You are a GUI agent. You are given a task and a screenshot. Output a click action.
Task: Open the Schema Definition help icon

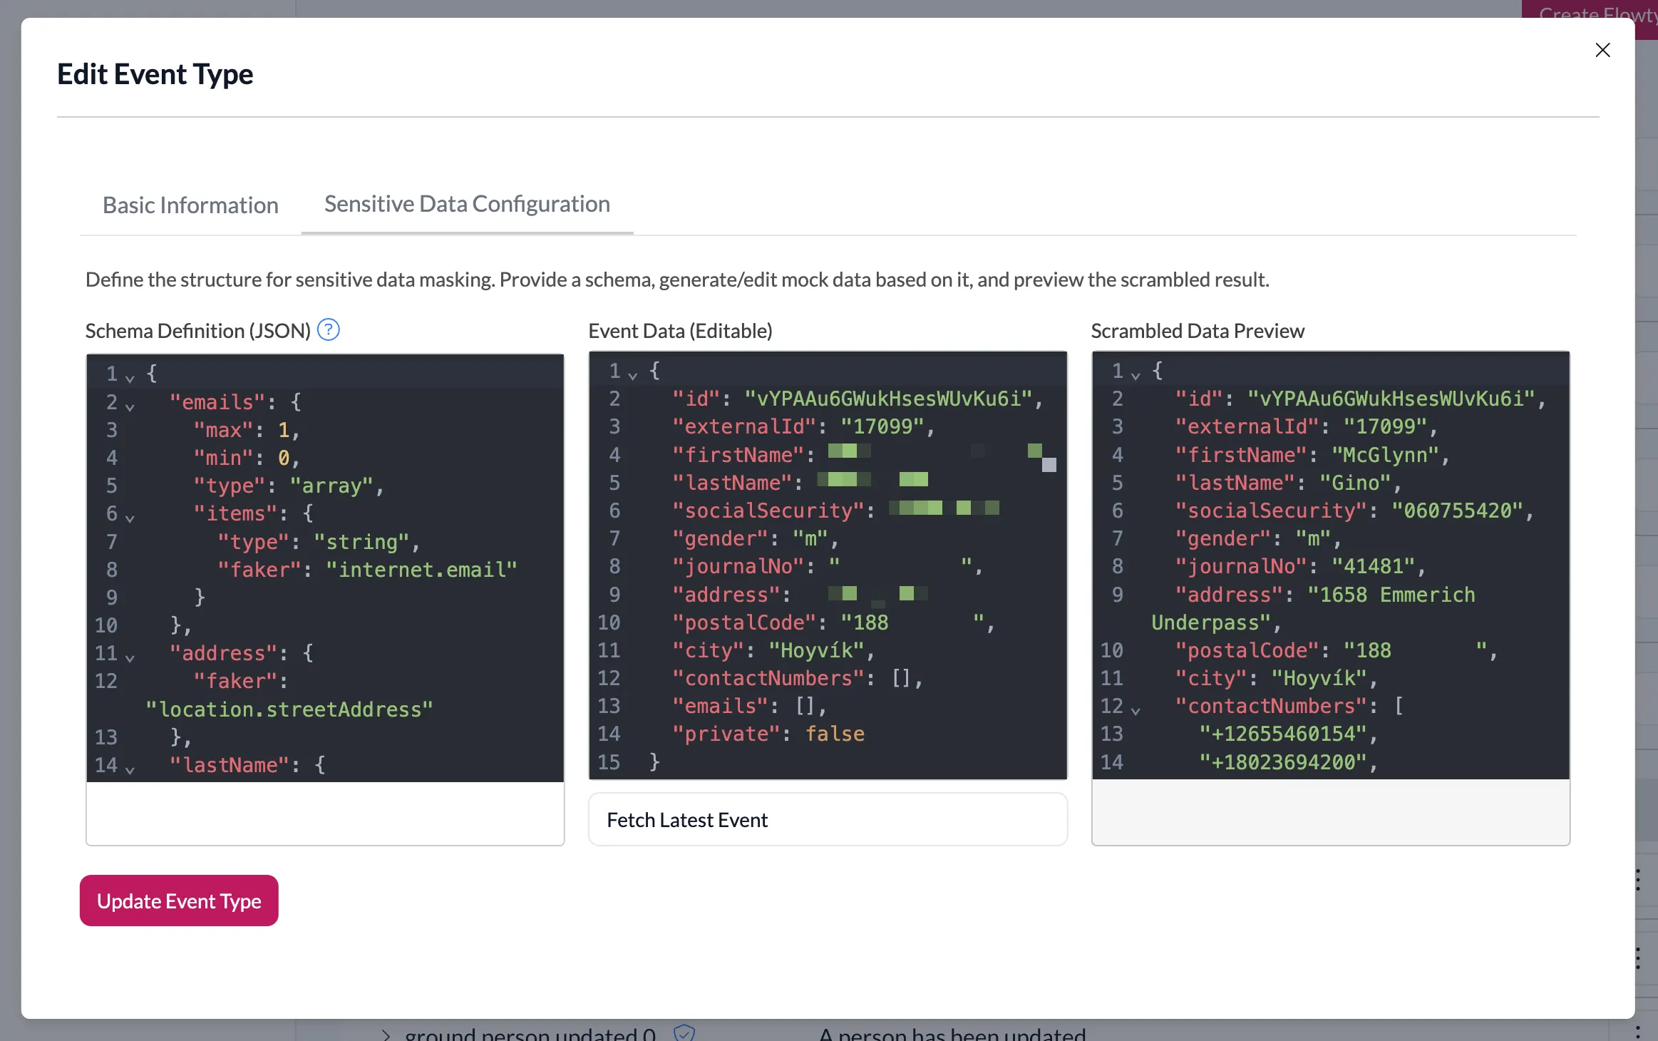[x=328, y=330]
